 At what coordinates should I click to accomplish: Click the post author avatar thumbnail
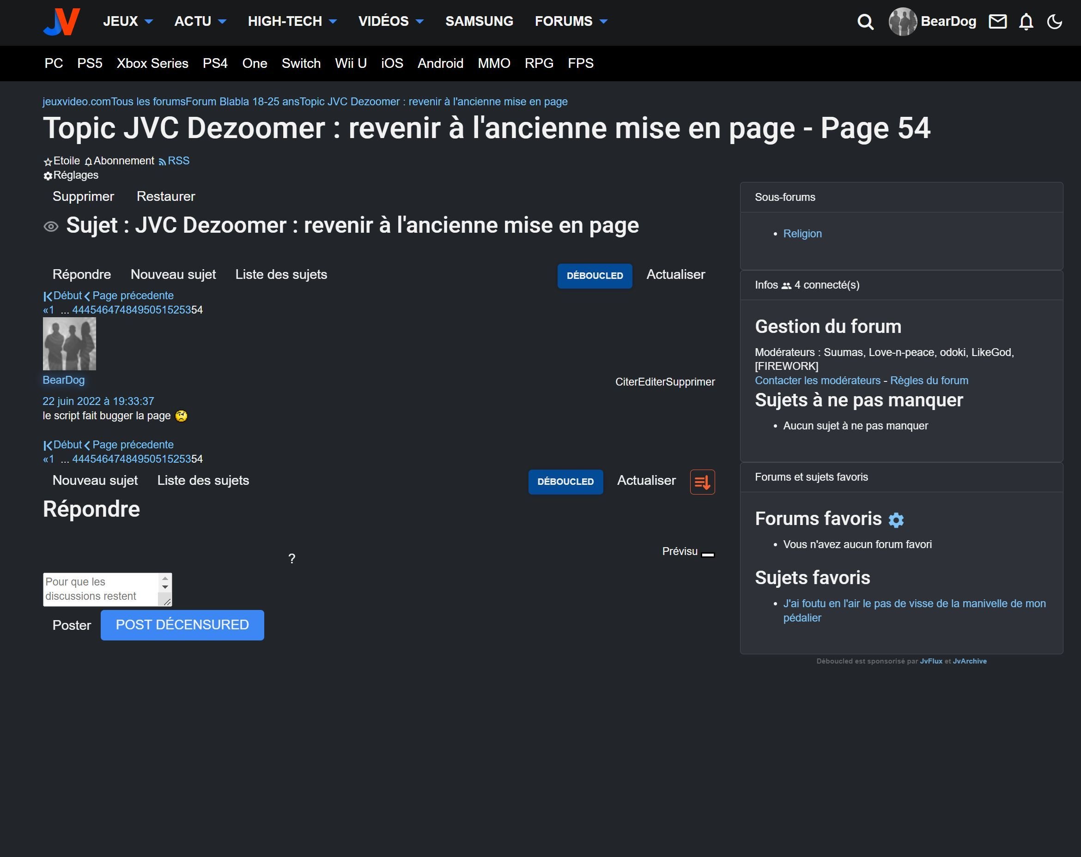tap(69, 344)
